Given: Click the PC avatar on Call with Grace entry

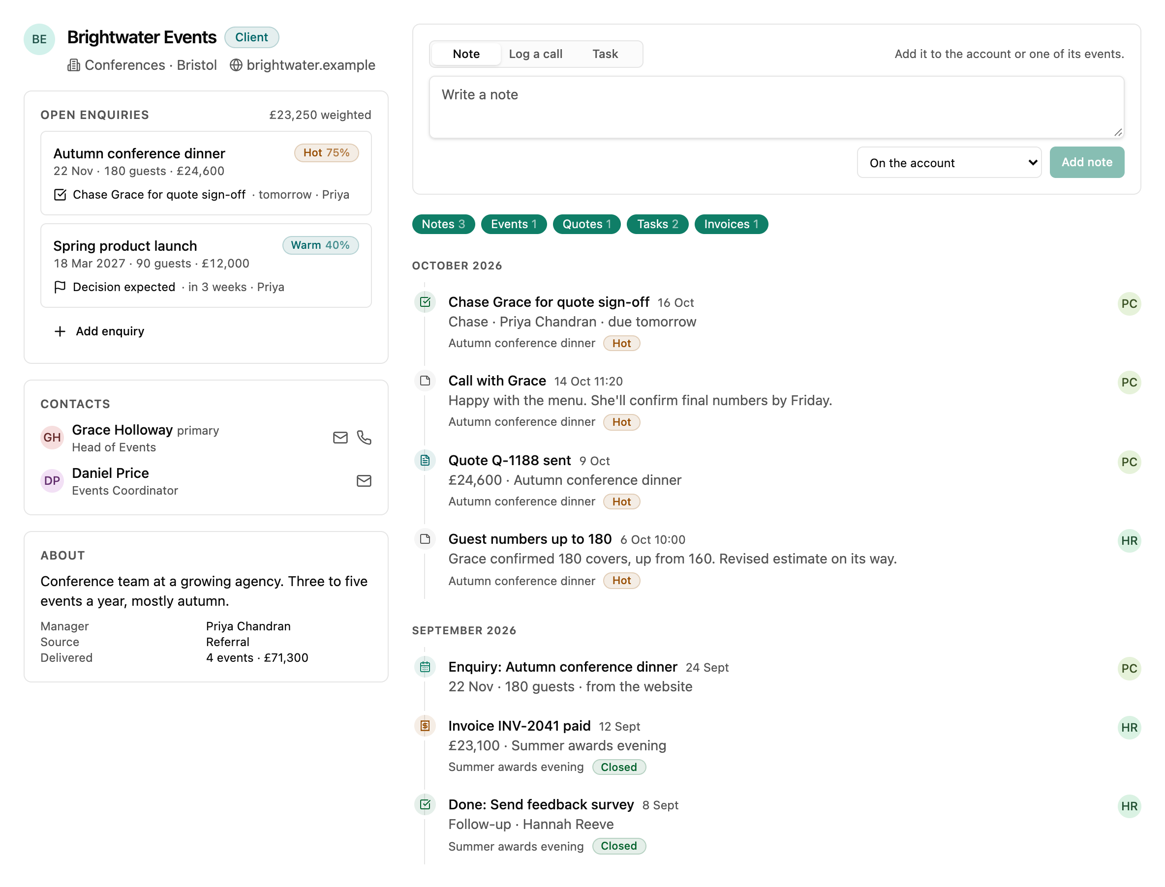Looking at the screenshot, I should pos(1129,383).
